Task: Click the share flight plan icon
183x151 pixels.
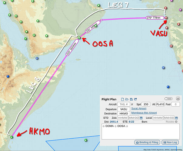Action: click(x=136, y=99)
